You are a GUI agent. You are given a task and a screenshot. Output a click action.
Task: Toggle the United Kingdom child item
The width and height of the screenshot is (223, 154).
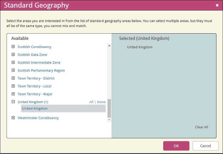[63, 109]
